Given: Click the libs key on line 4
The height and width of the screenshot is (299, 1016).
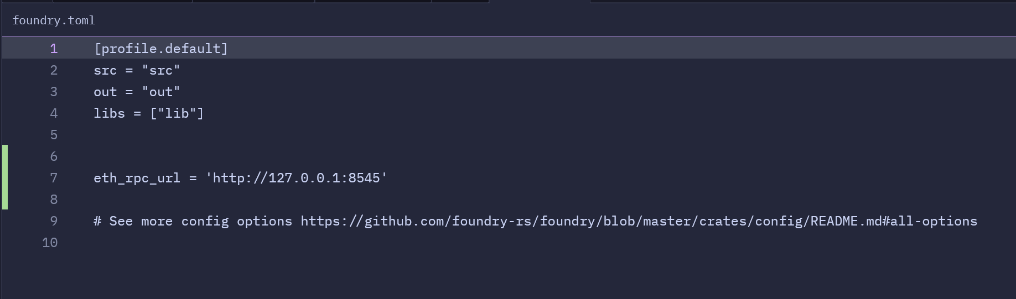Looking at the screenshot, I should [109, 113].
